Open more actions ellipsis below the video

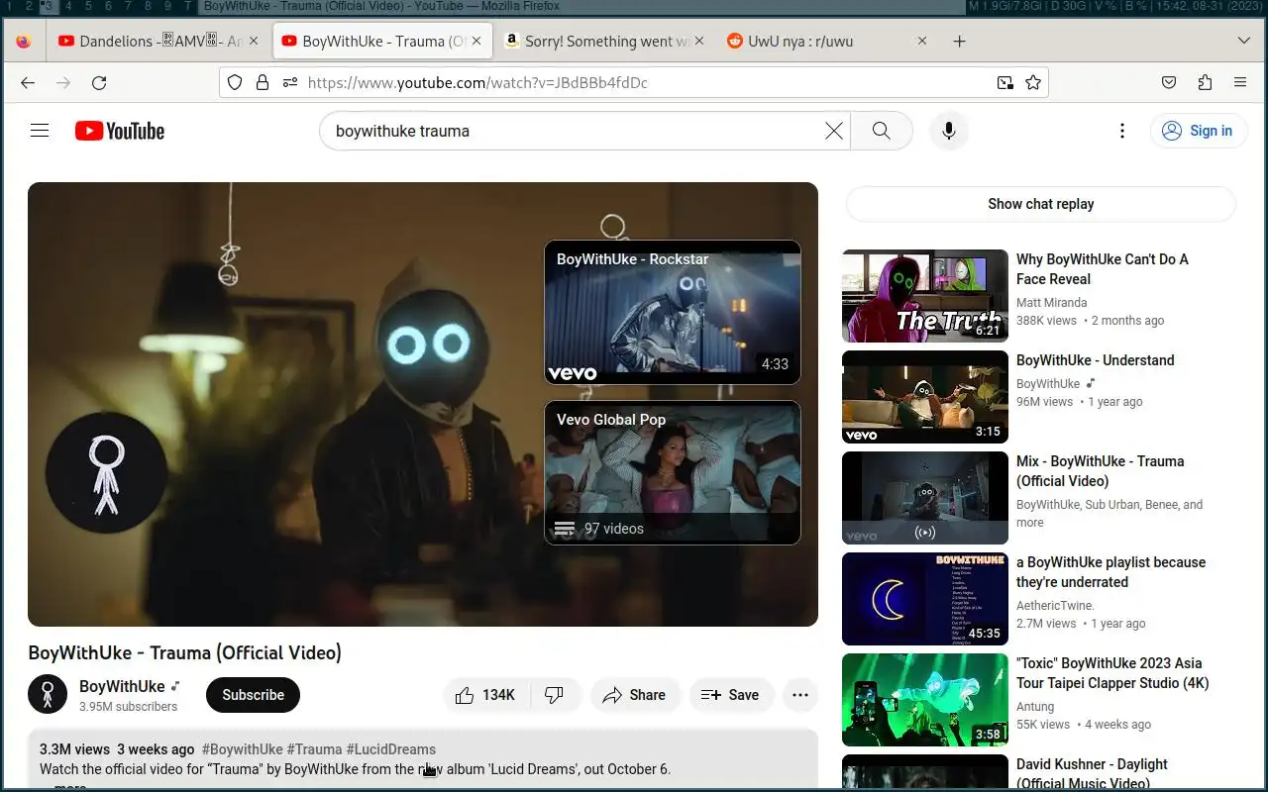[800, 695]
